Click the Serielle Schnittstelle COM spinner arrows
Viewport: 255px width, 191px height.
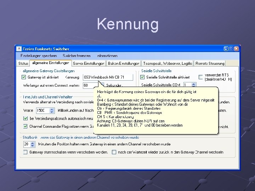coord(193,85)
